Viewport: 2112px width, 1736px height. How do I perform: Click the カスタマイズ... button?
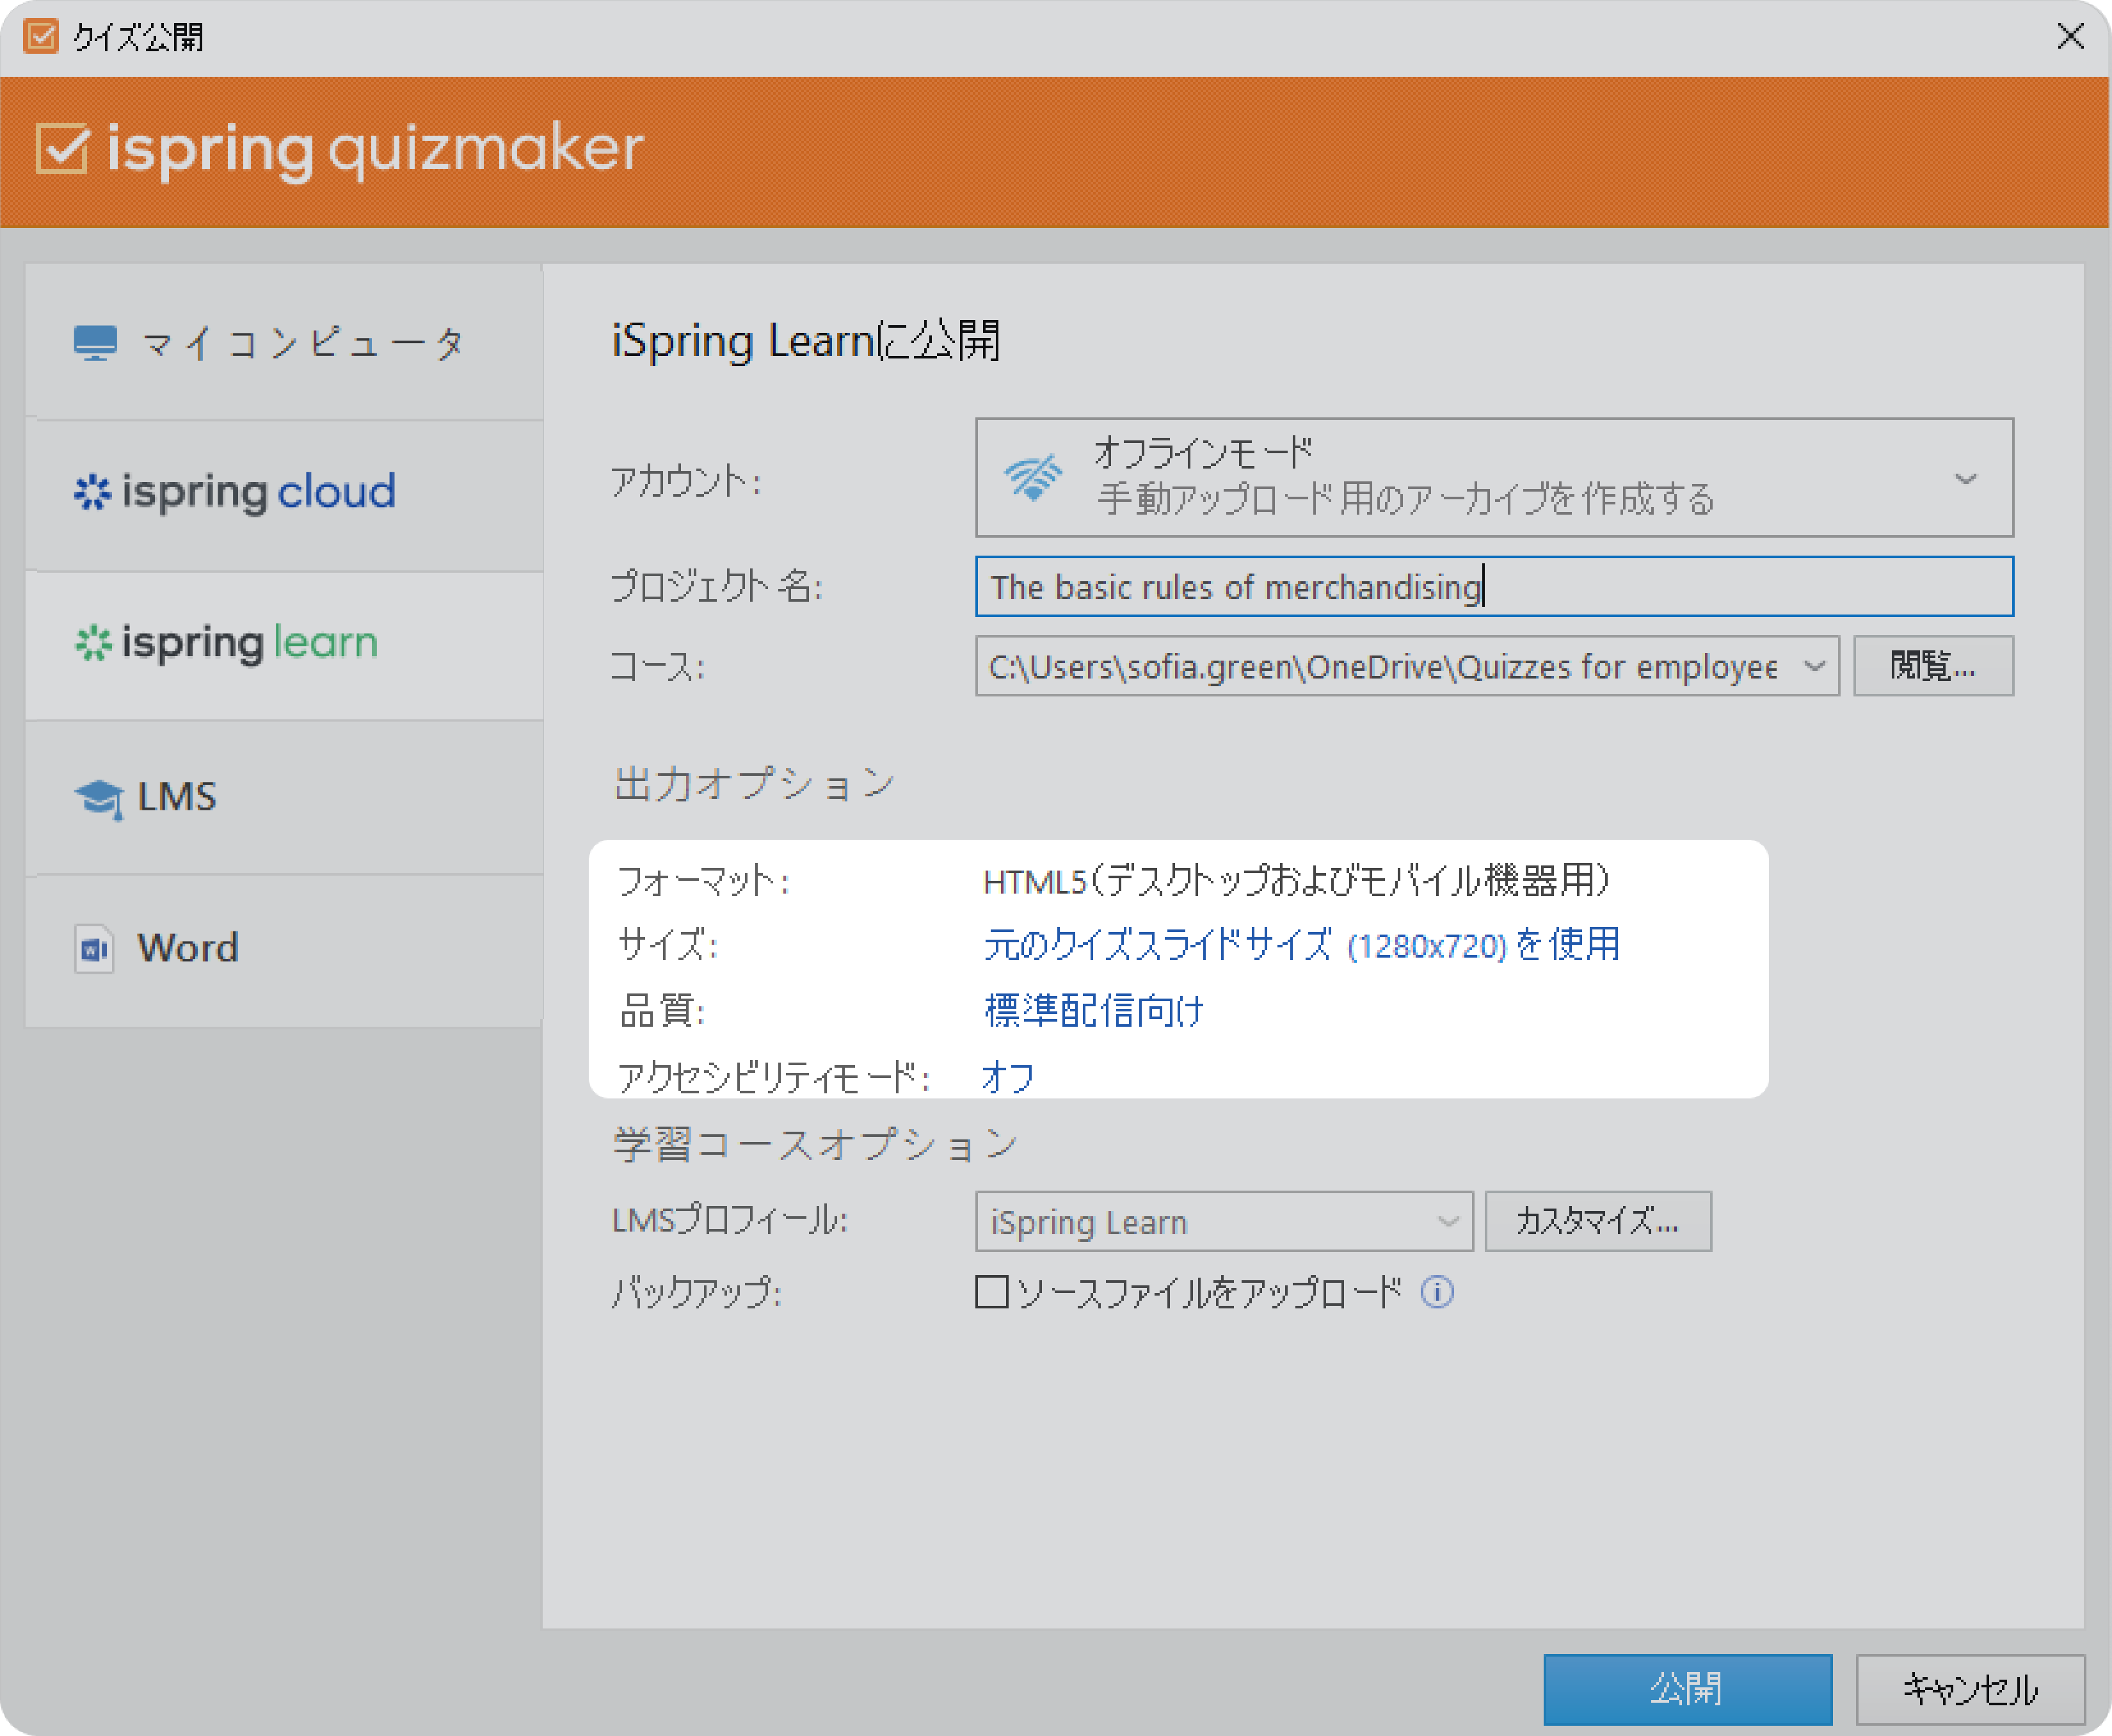coord(1598,1221)
